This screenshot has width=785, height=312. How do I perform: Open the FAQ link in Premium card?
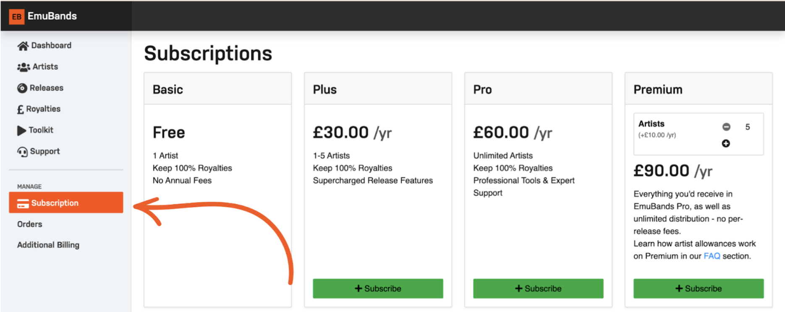(712, 256)
